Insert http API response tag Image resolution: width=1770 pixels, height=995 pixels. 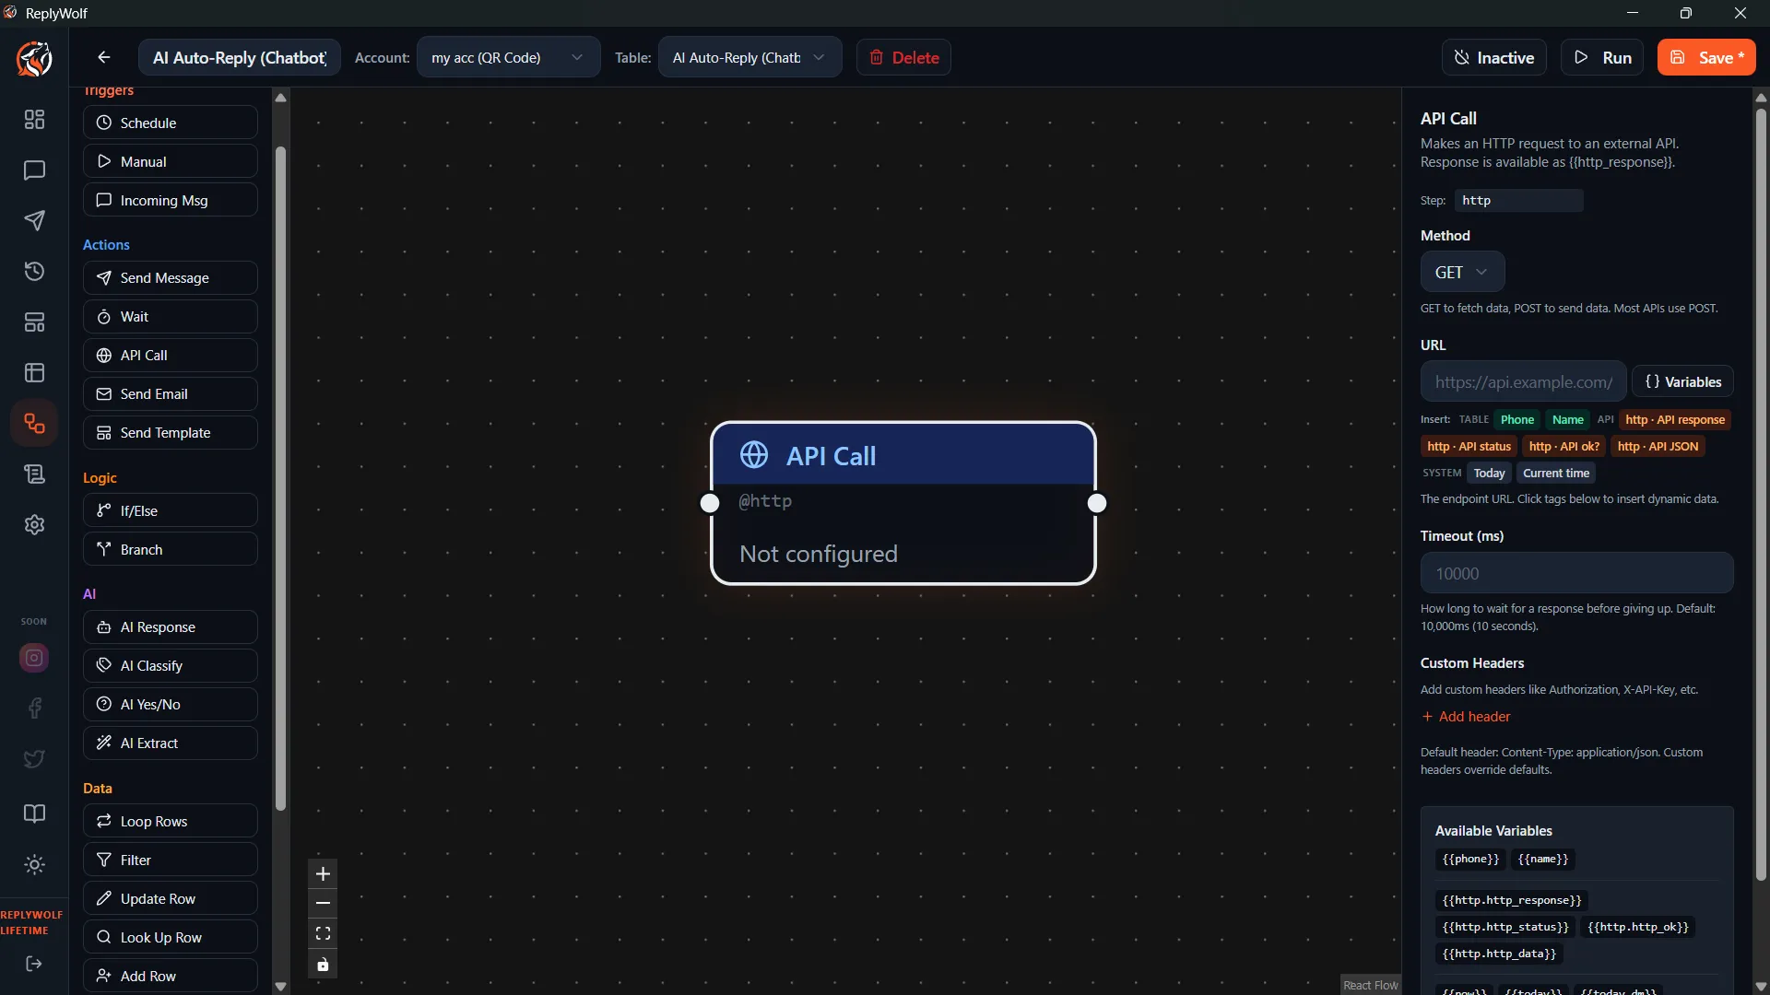(1674, 420)
